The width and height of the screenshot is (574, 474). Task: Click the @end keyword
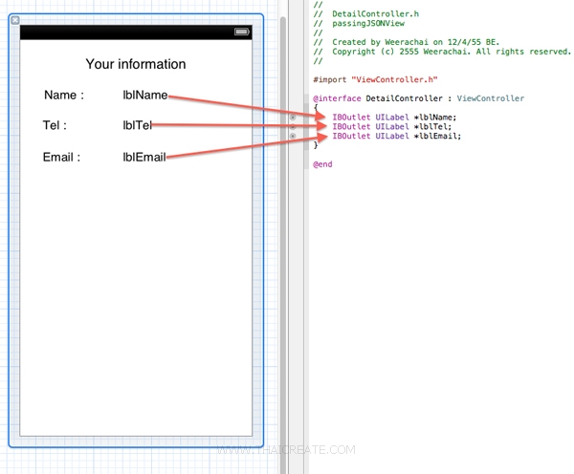(322, 164)
